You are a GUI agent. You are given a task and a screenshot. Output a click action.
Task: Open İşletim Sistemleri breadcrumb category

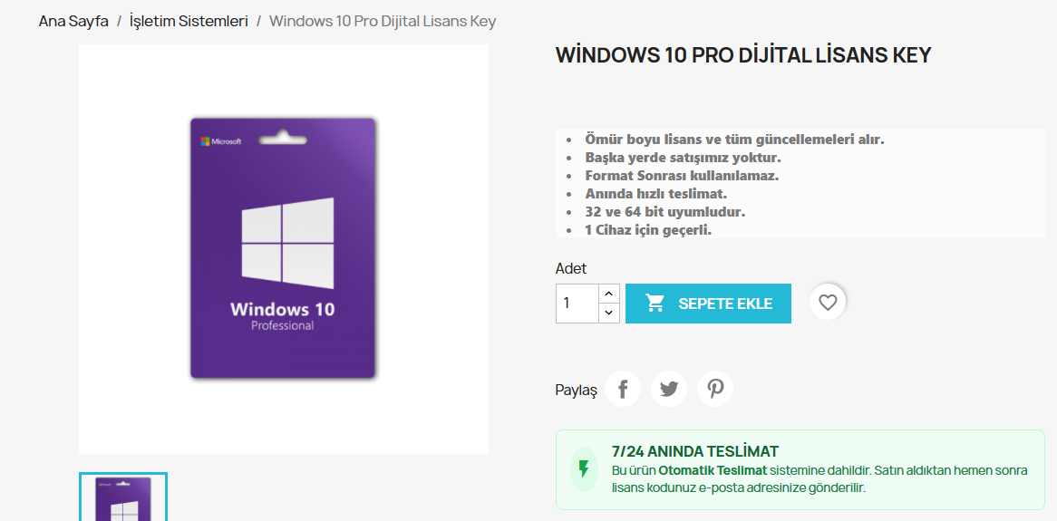click(189, 21)
